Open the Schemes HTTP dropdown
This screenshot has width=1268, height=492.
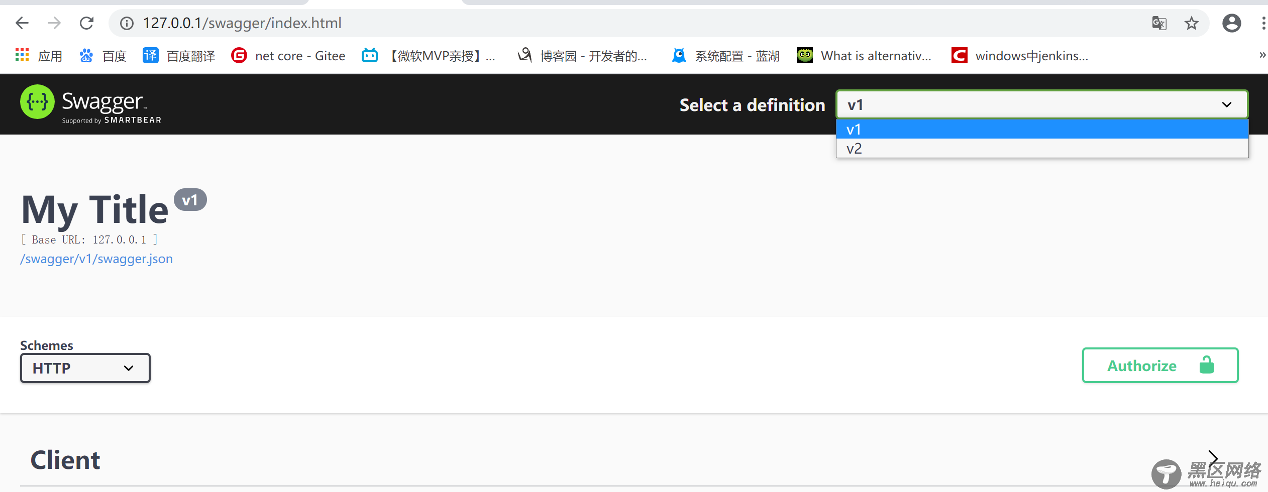[x=85, y=368]
